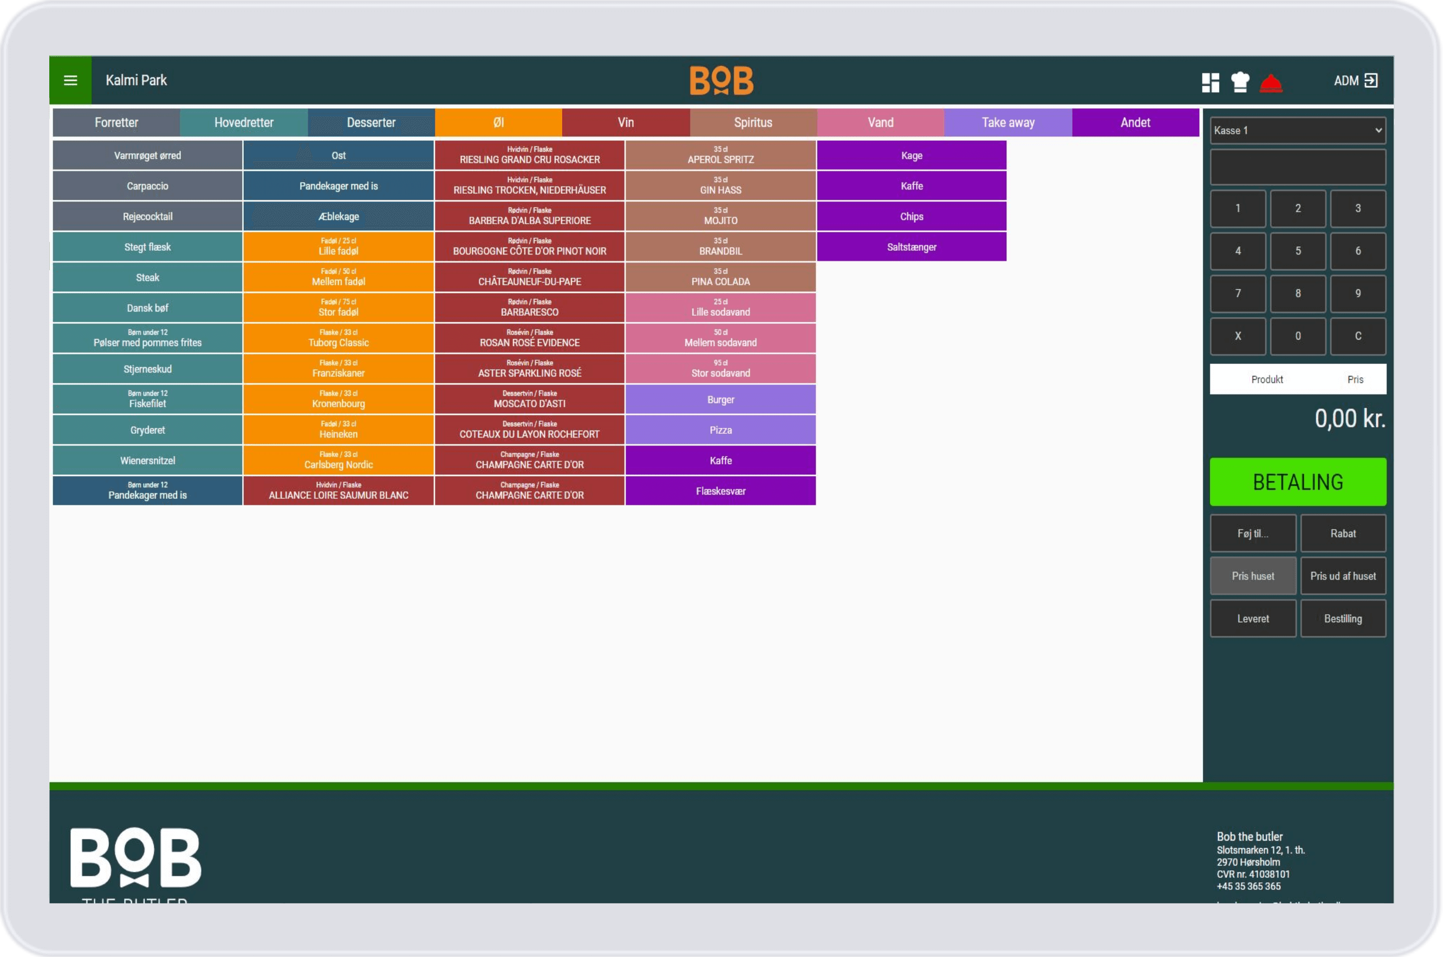This screenshot has width=1444, height=957.
Task: Select the Pizza take away tile
Action: [721, 430]
